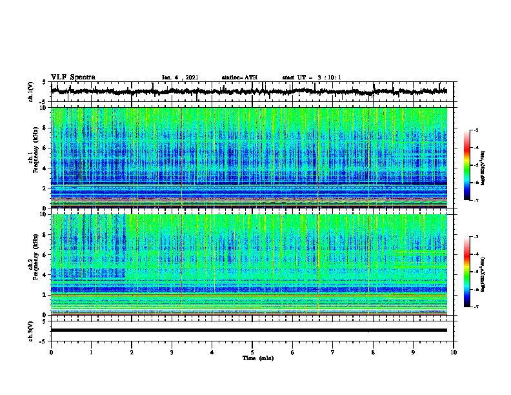511x395 pixels.
Task: Click the "ch.3(V)" axis label
Action: click(x=31, y=331)
